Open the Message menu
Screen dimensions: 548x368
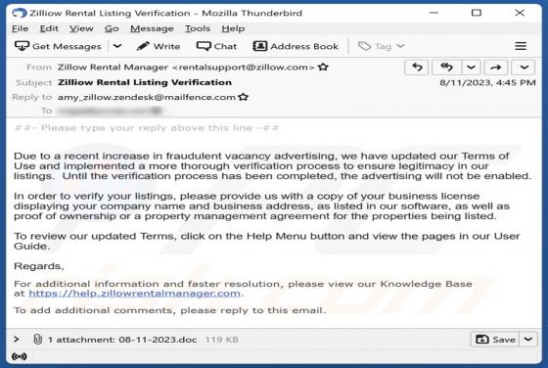click(152, 28)
